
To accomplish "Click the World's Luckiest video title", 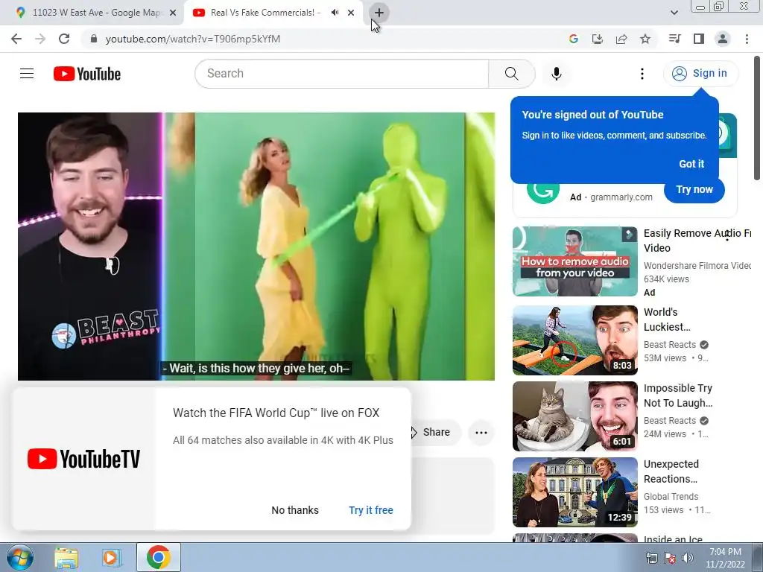I will tap(667, 320).
